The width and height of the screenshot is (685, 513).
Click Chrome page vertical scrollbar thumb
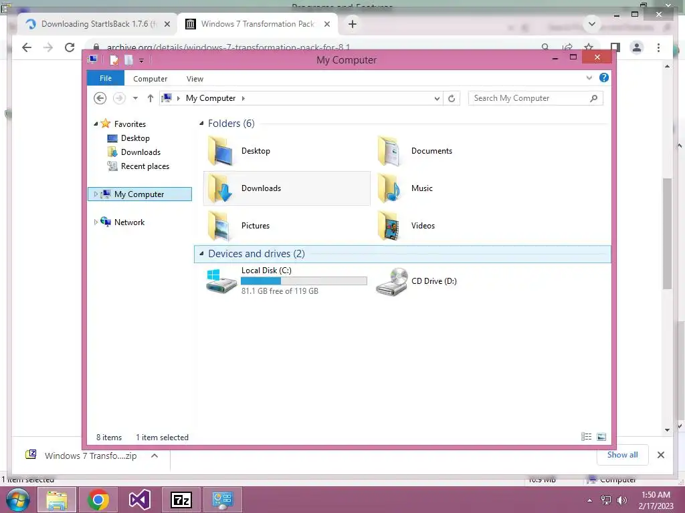(x=667, y=234)
